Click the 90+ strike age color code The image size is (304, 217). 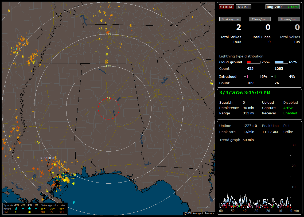(61, 212)
